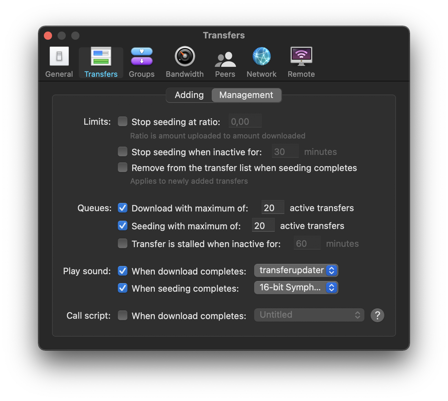Open Bandwidth speedometer icon
This screenshot has height=401, width=448.
click(185, 57)
